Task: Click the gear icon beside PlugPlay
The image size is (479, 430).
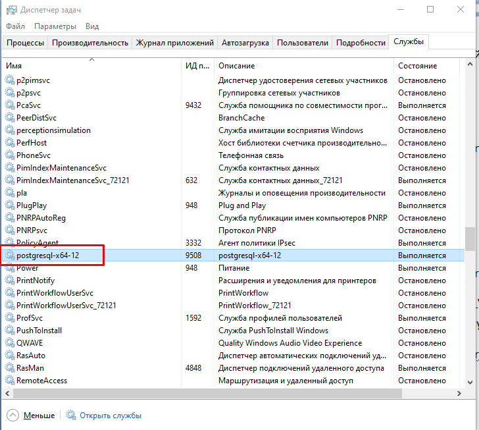Action: click(10, 205)
